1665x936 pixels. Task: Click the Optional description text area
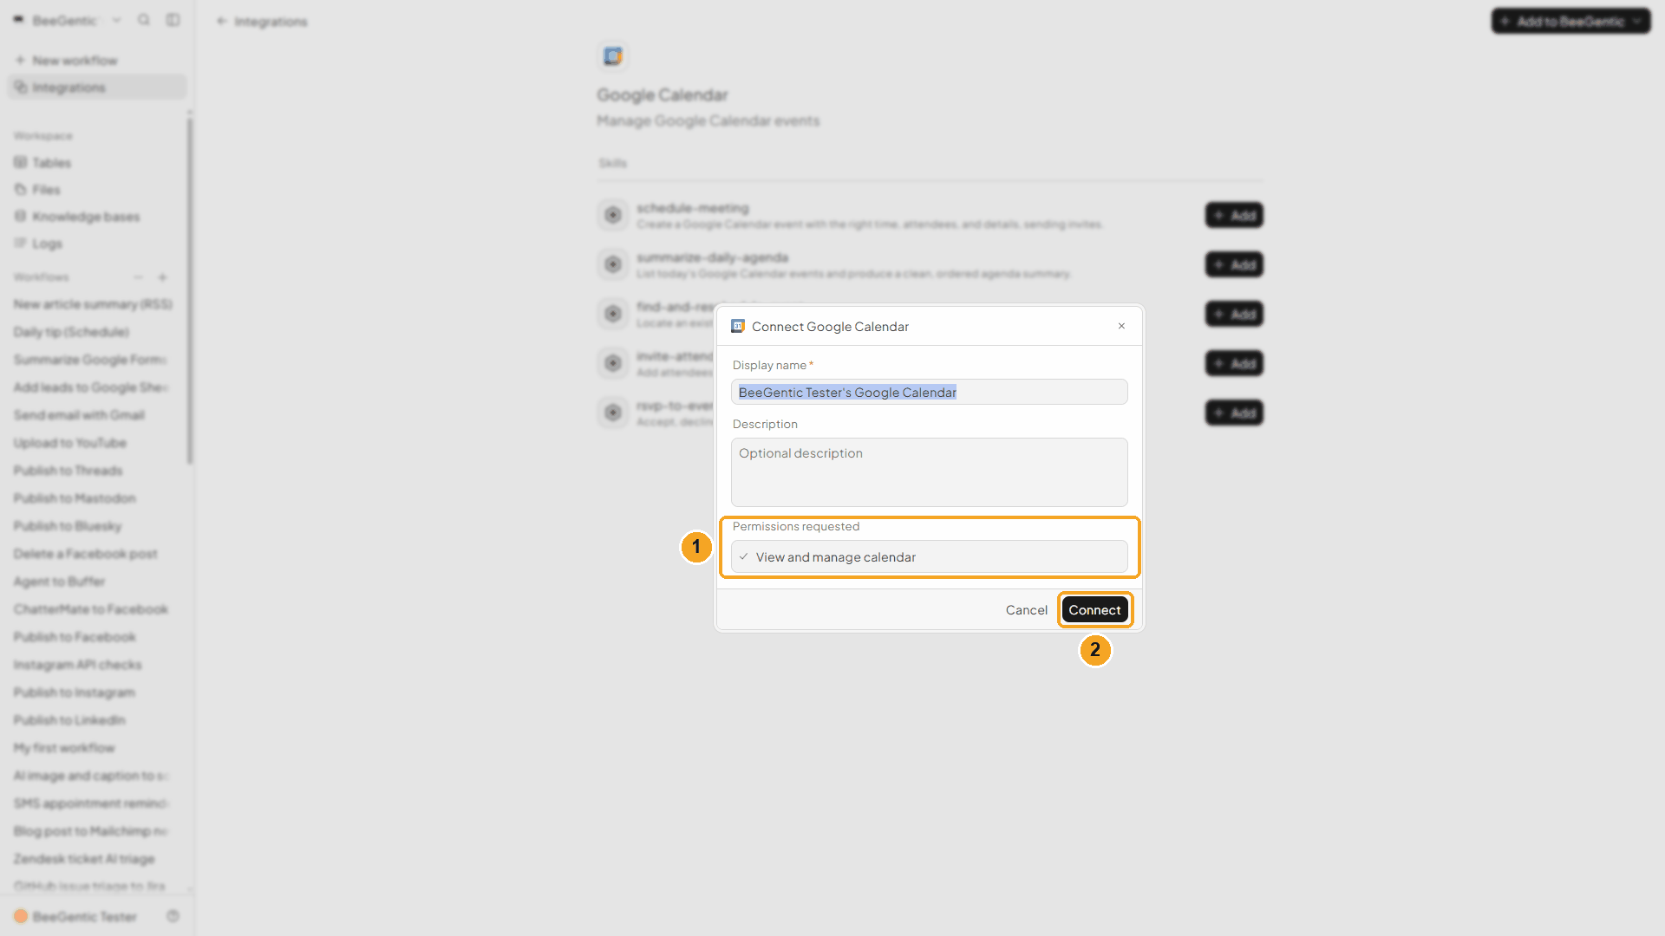coord(929,472)
